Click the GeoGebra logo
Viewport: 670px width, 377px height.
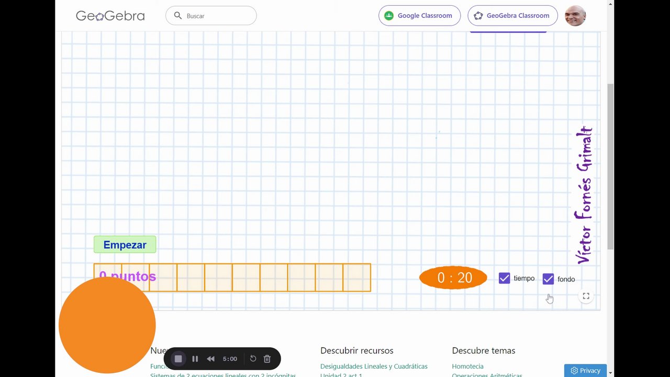coord(110,16)
